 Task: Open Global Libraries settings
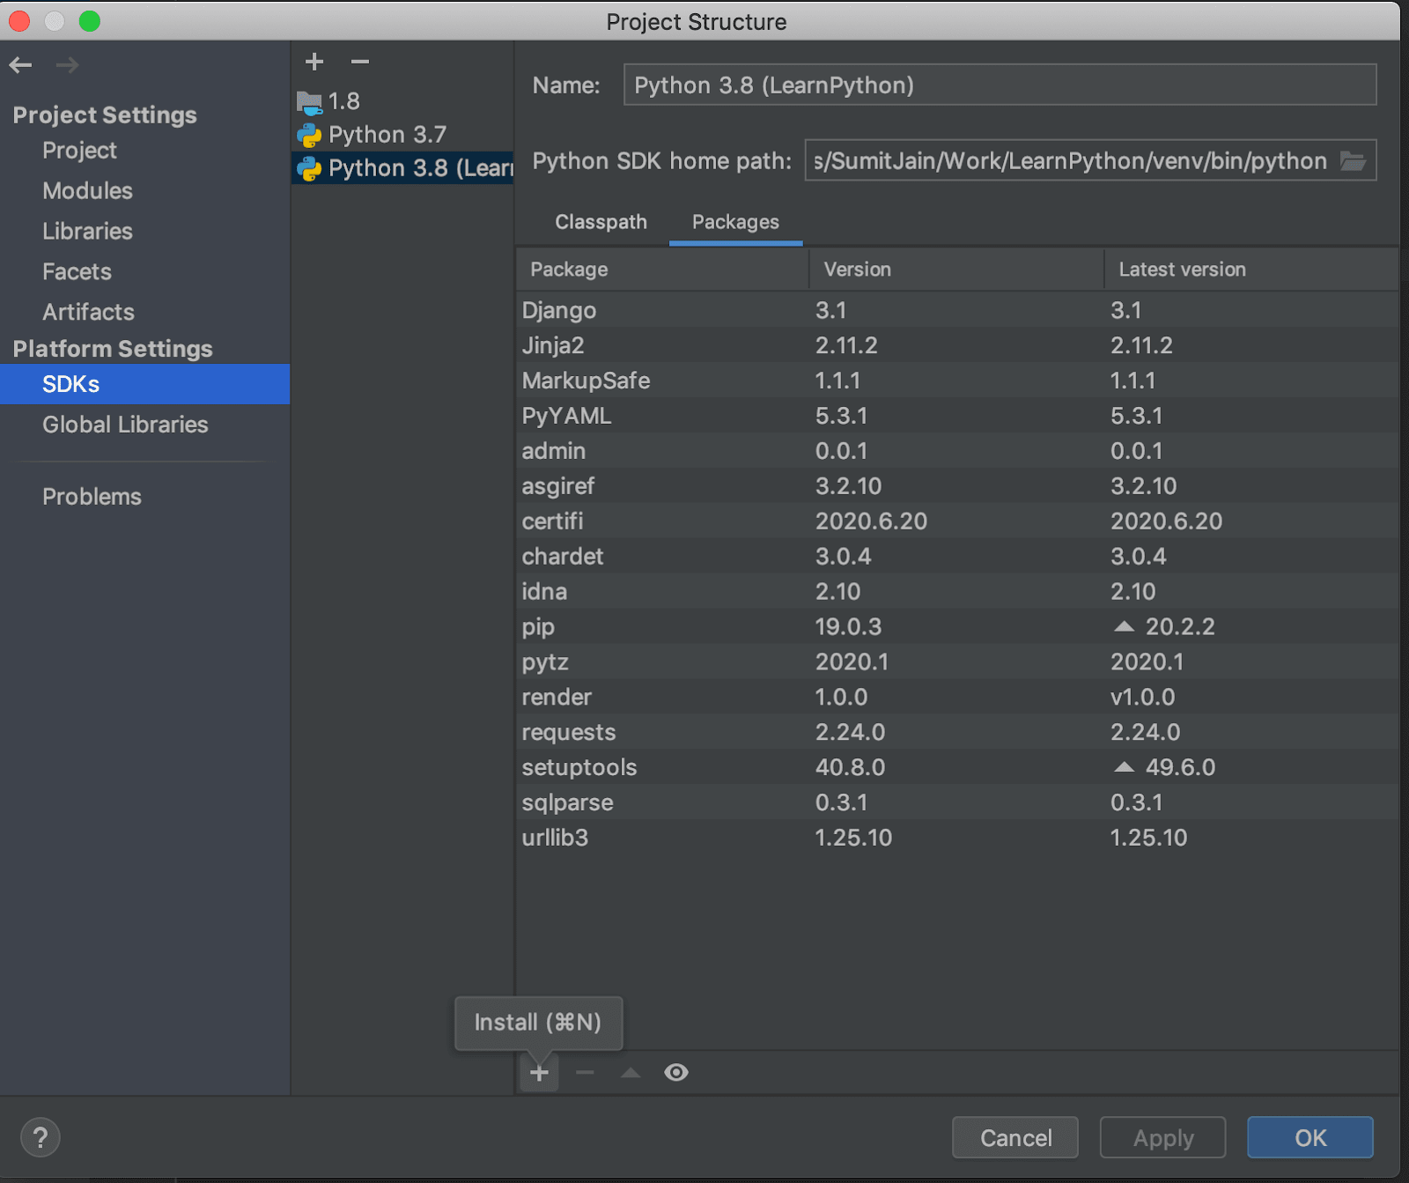coord(125,425)
